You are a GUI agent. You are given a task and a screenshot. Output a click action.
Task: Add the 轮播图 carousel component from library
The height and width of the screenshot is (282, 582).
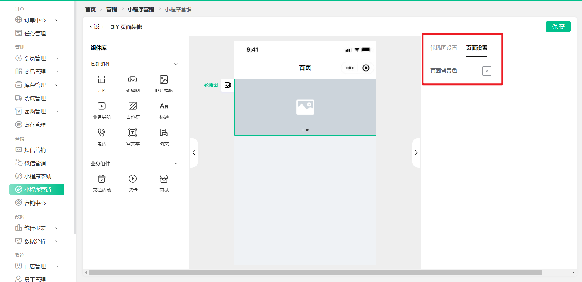pos(133,84)
